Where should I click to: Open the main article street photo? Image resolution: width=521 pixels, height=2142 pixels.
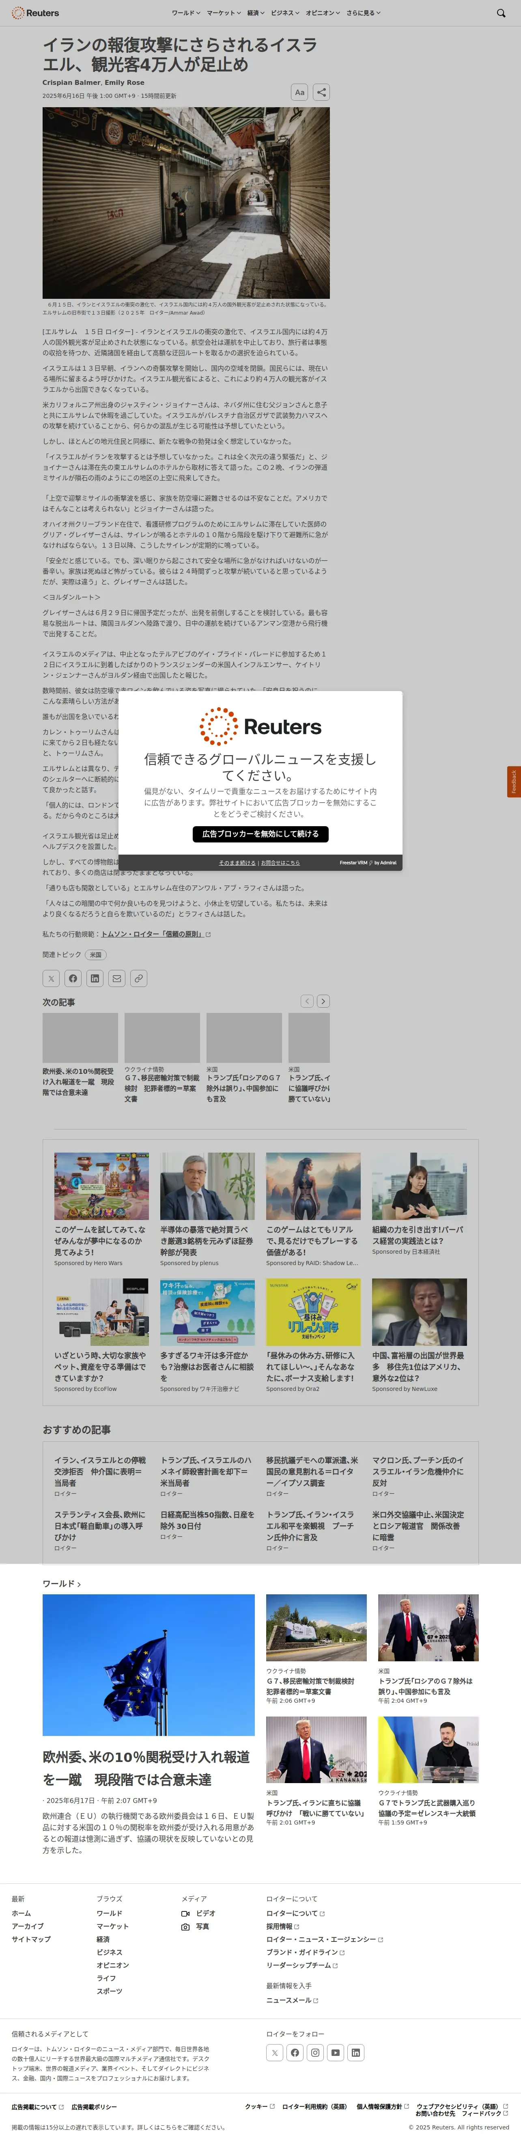[186, 203]
